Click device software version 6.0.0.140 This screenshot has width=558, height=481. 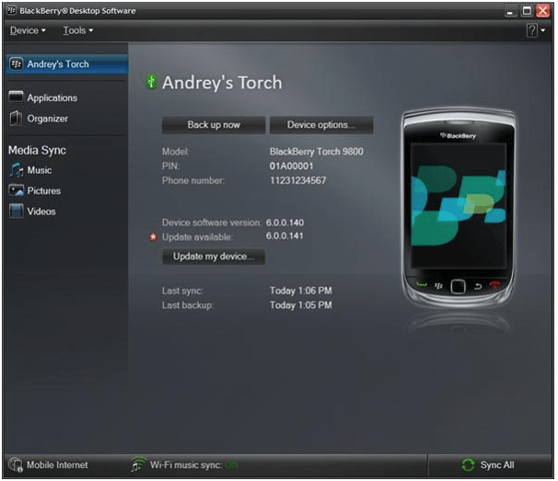[285, 223]
